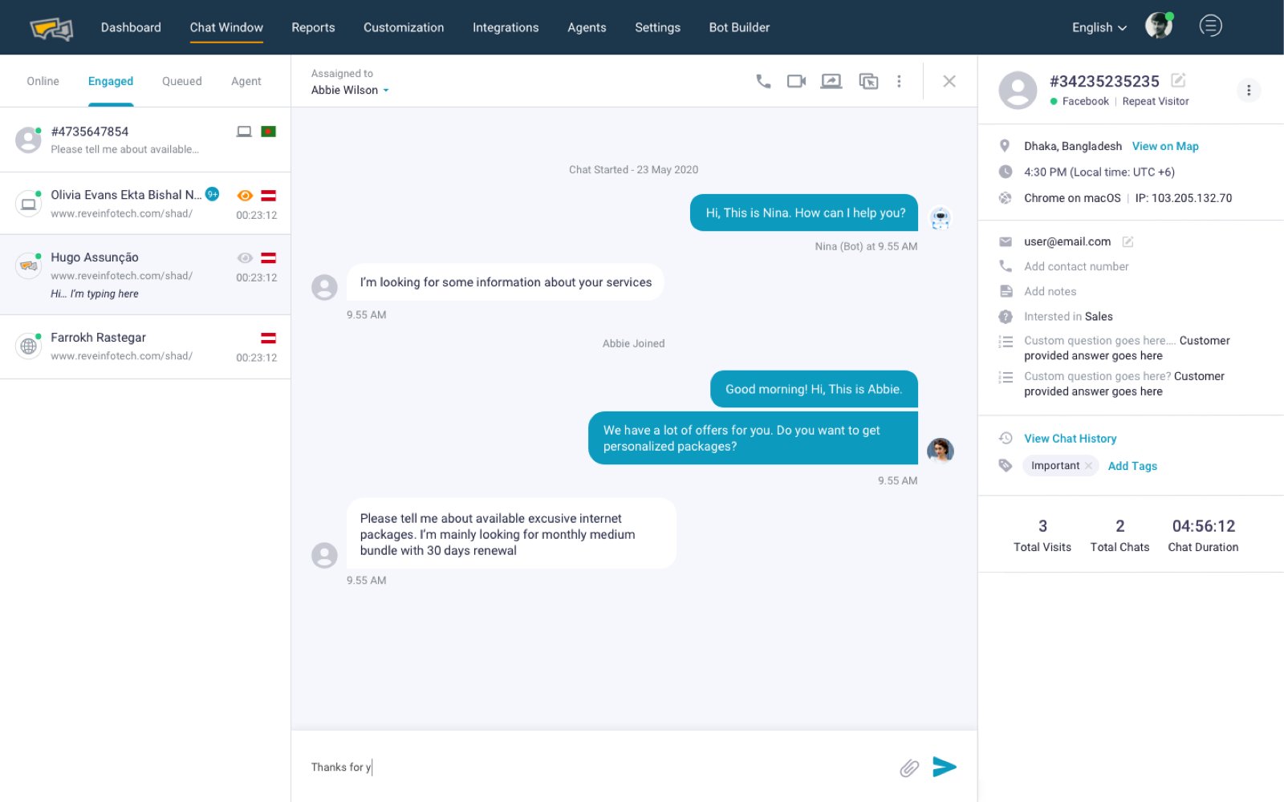This screenshot has width=1284, height=802.
Task: Click the visitor avatar in right panel
Action: [x=1018, y=90]
